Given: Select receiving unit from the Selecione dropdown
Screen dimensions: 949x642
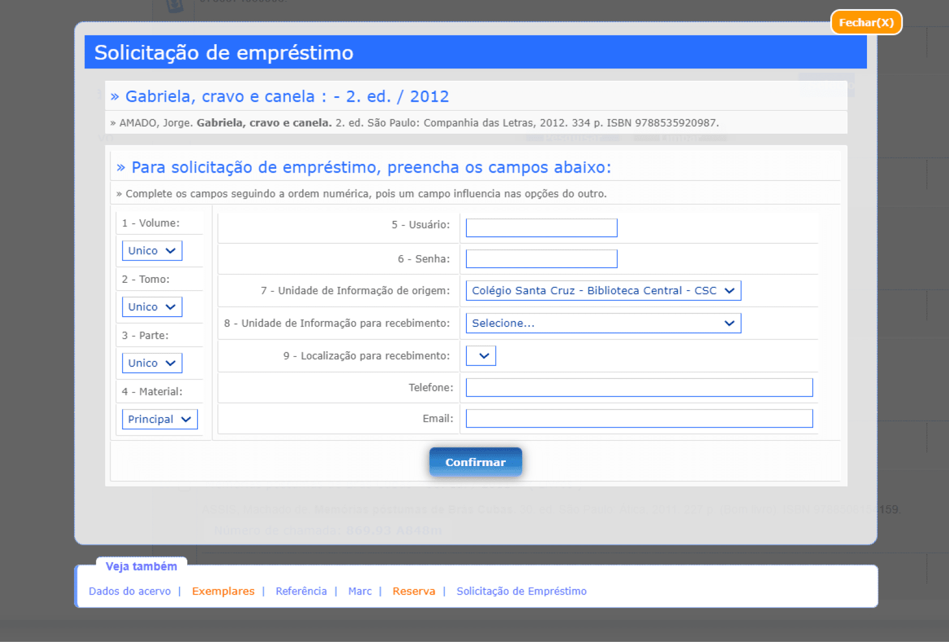Looking at the screenshot, I should pos(603,323).
